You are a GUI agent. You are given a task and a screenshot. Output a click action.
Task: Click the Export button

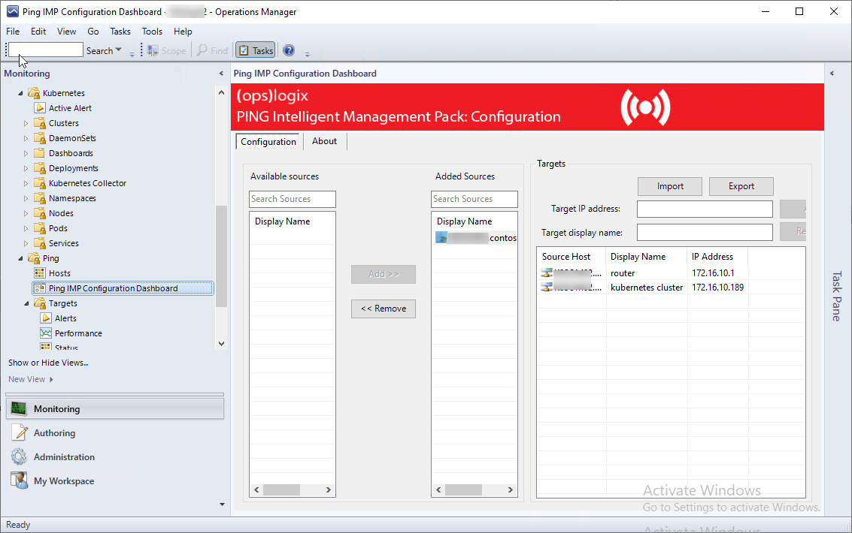(741, 186)
